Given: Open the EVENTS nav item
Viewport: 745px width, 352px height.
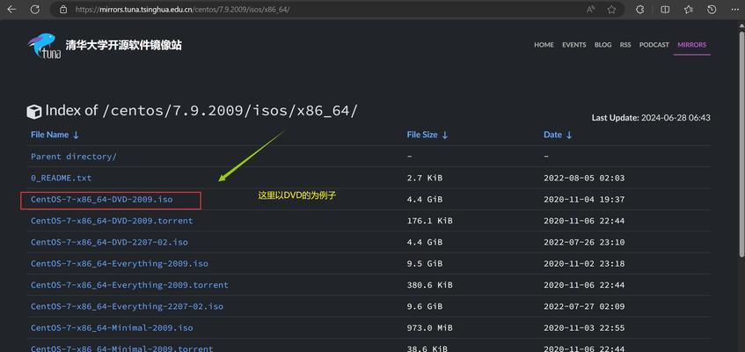Looking at the screenshot, I should tap(574, 45).
